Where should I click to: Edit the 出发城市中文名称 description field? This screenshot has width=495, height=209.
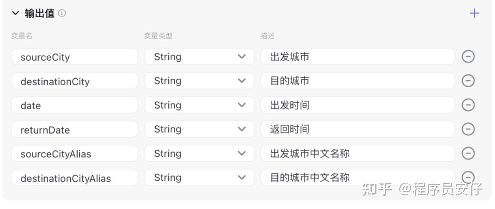click(358, 153)
